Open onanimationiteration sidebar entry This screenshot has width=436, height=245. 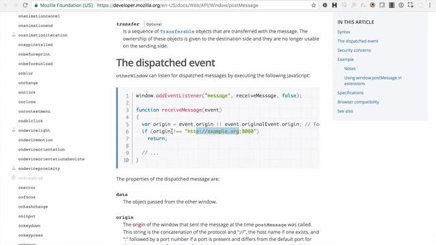tap(43, 35)
